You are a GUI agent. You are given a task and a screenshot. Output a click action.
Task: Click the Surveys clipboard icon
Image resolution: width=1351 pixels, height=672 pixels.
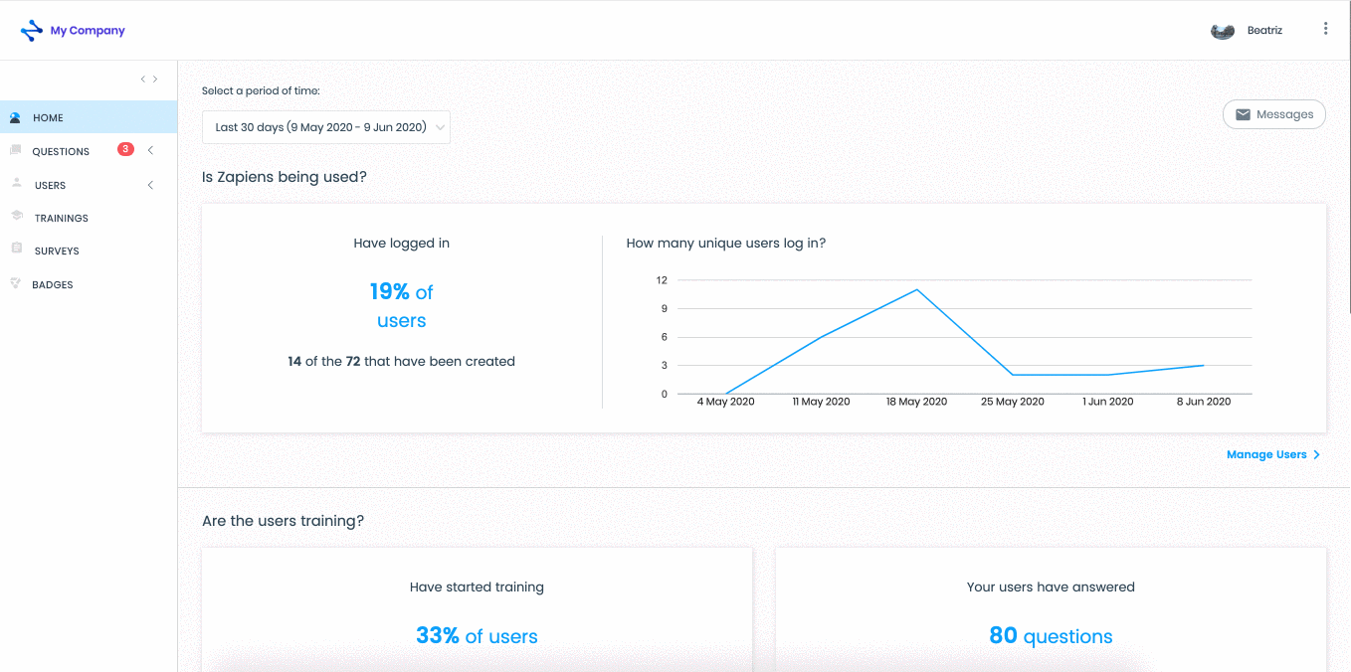(16, 249)
